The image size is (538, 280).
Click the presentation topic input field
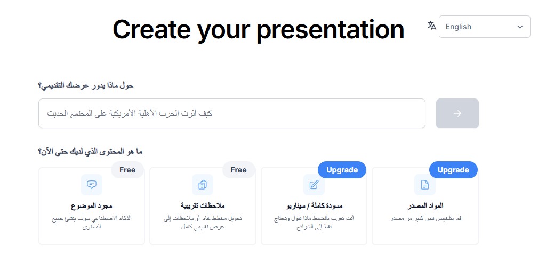(232, 113)
